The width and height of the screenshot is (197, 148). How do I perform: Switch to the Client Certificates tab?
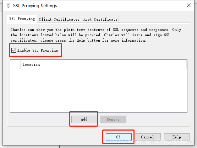coord(59,19)
